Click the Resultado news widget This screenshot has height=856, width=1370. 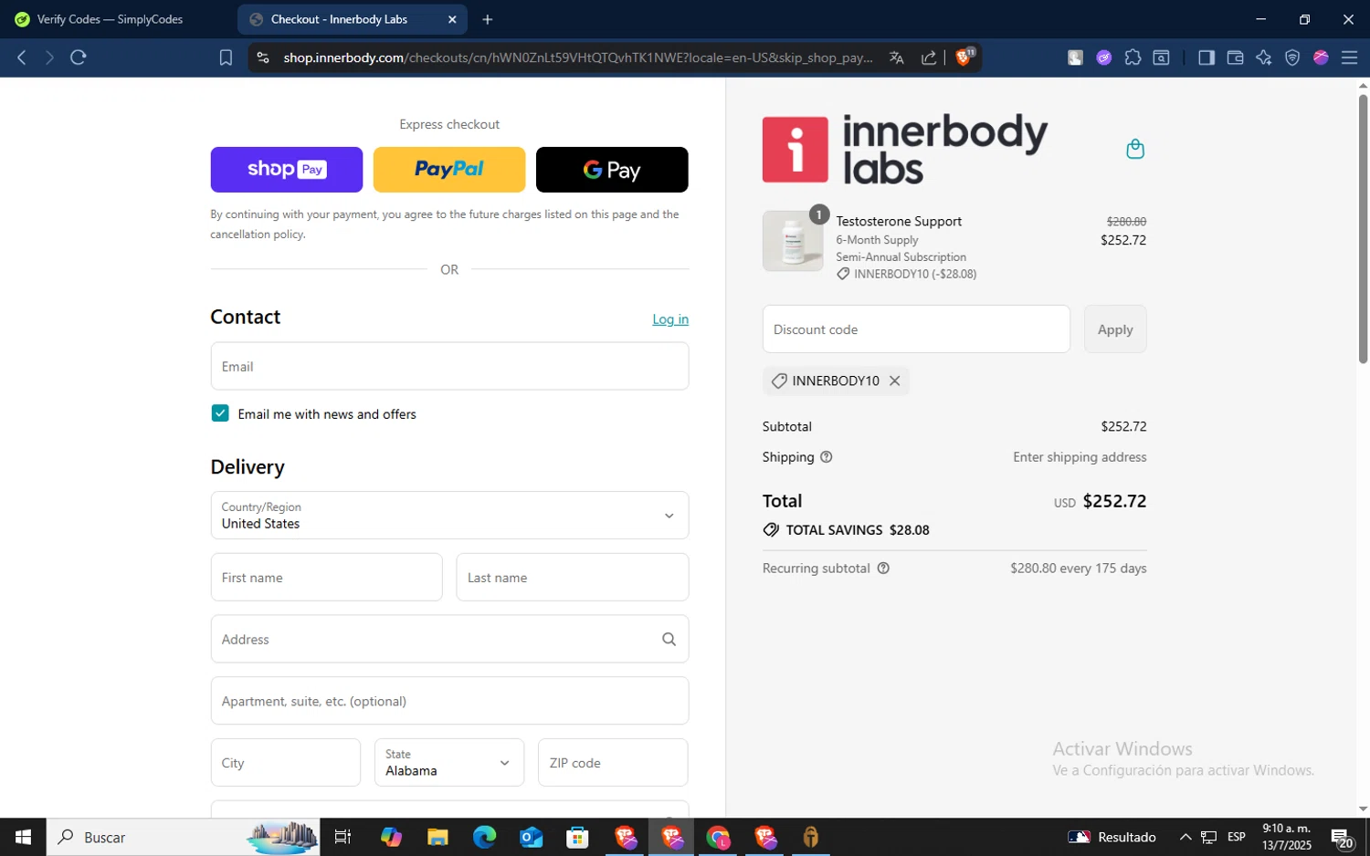(1112, 837)
